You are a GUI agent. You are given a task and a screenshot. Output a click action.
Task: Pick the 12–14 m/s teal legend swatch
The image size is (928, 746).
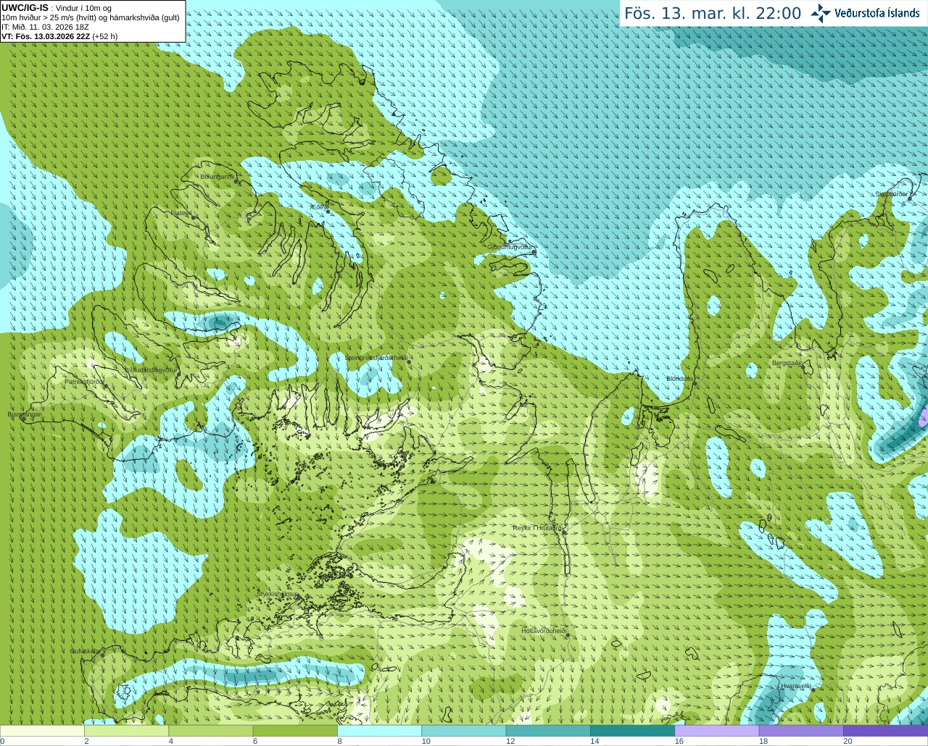[x=548, y=731]
